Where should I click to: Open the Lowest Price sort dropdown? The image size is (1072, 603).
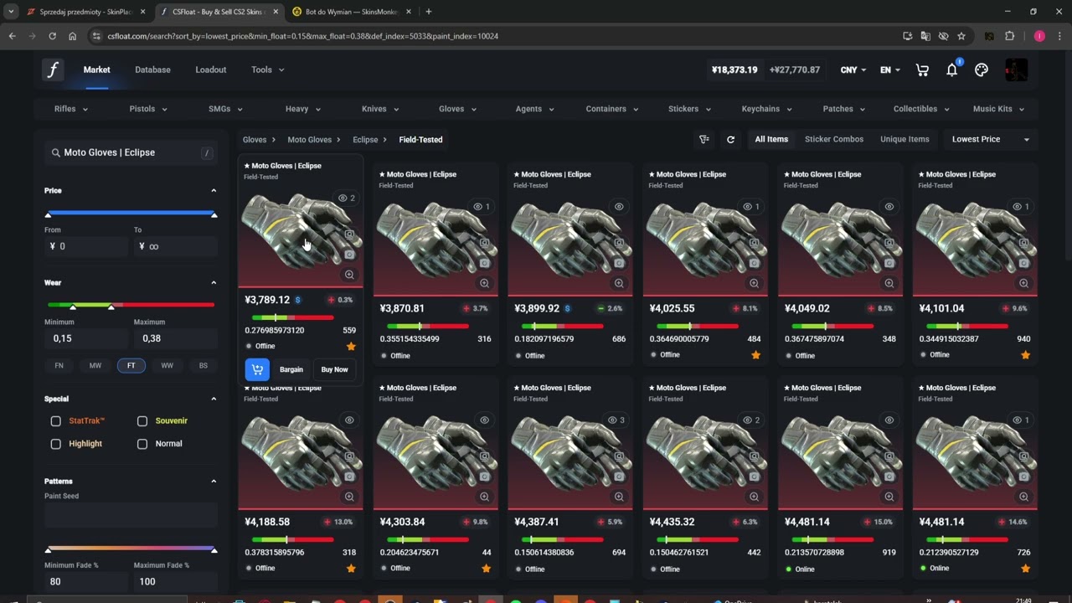click(990, 140)
